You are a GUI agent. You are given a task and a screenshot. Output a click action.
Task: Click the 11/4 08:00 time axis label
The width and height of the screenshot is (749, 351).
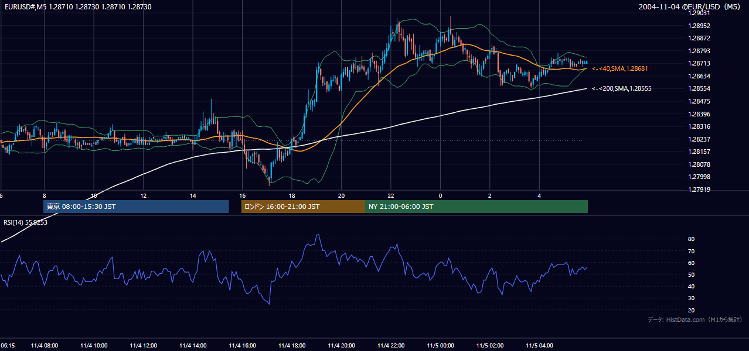(x=45, y=346)
